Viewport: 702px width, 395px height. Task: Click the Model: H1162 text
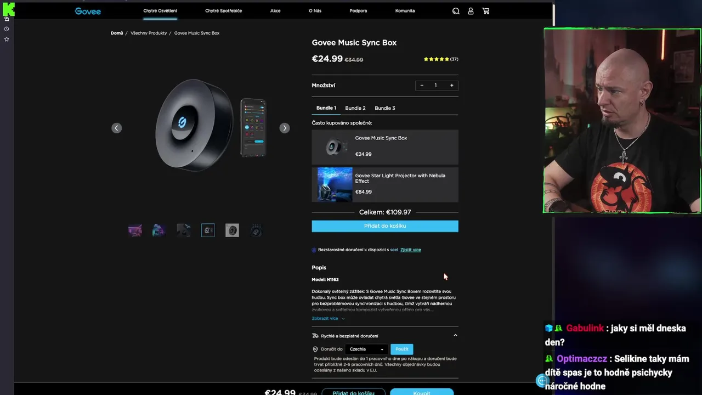point(325,280)
